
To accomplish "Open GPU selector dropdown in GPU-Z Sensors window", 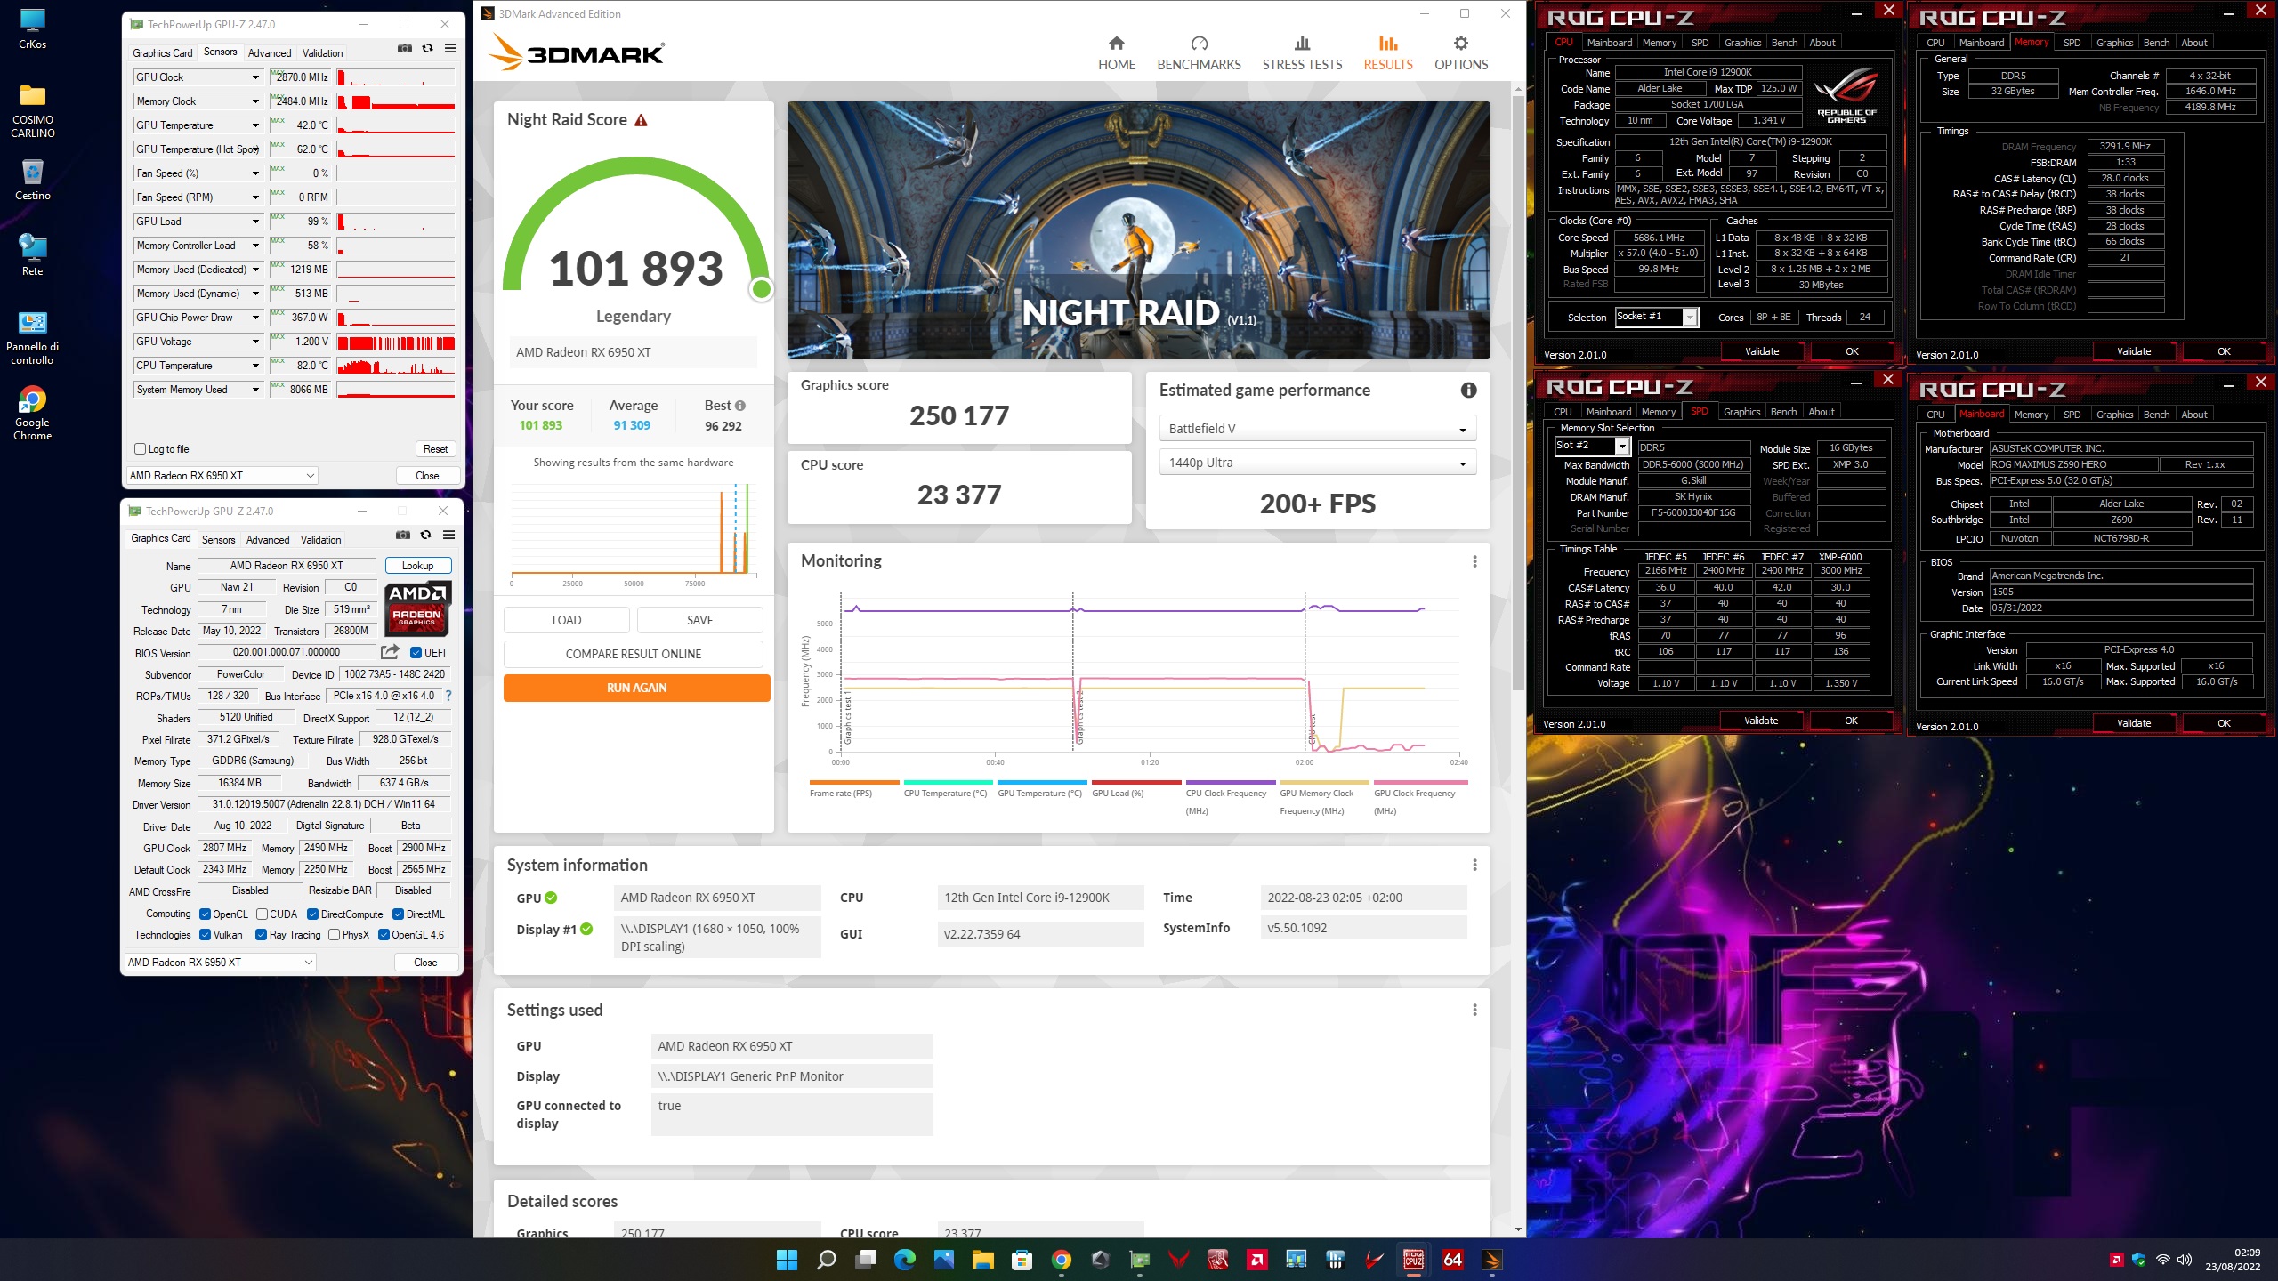I will [222, 476].
